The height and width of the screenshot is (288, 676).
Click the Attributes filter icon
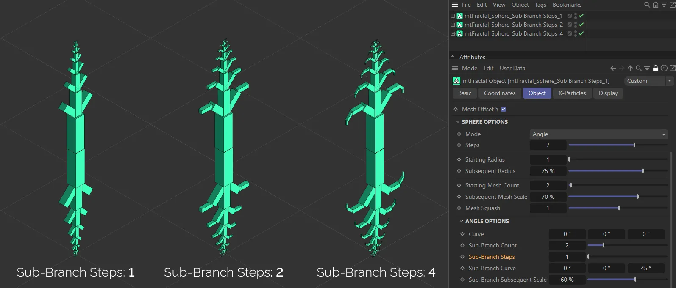click(647, 68)
